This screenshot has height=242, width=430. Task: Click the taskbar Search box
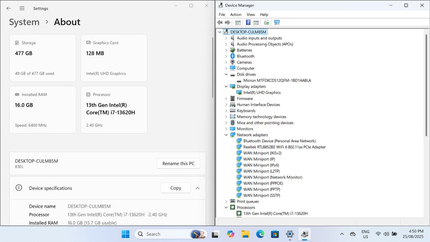[170, 234]
